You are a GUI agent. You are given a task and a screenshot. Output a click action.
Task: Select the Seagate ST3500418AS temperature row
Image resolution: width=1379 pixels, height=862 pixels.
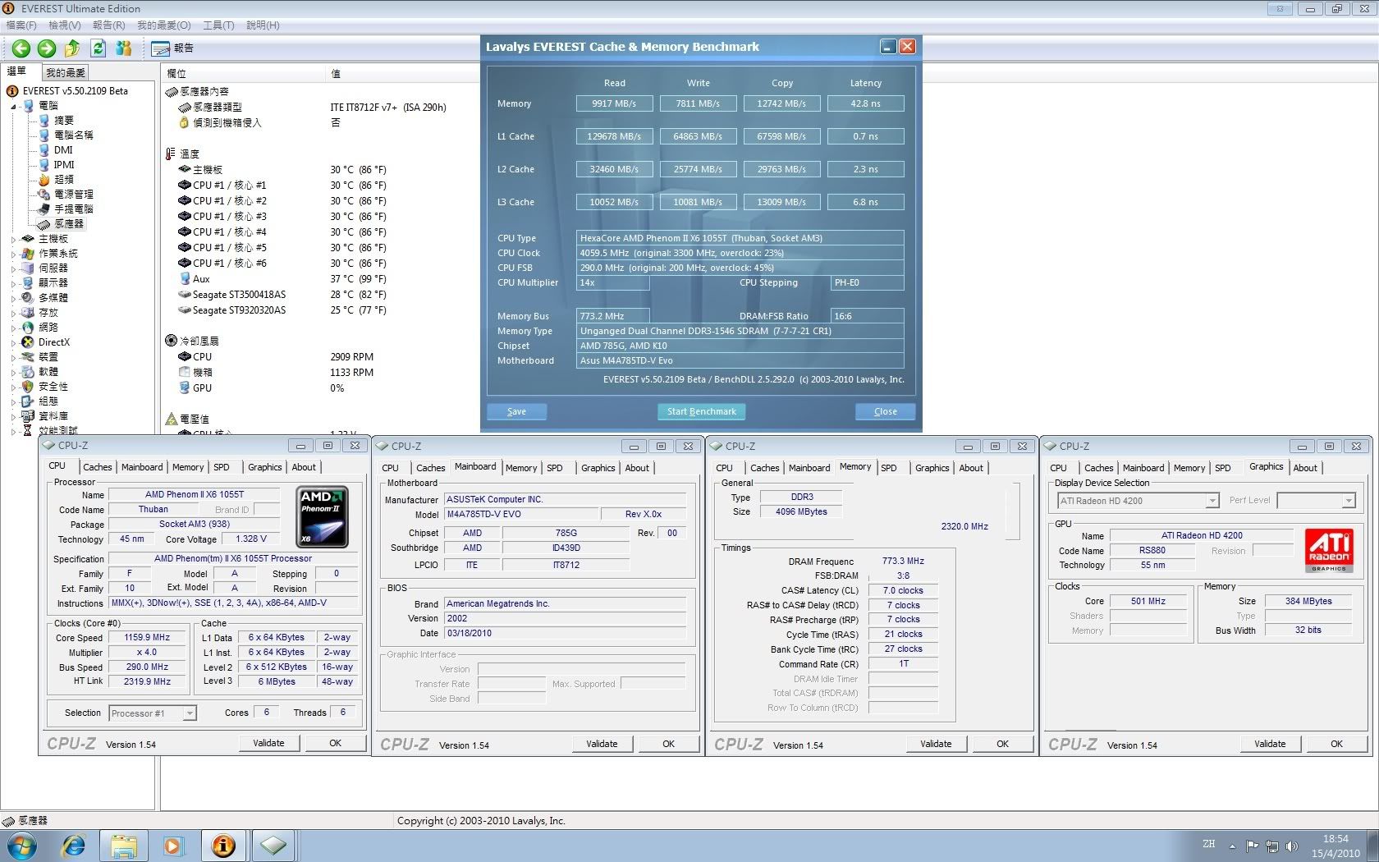(239, 295)
